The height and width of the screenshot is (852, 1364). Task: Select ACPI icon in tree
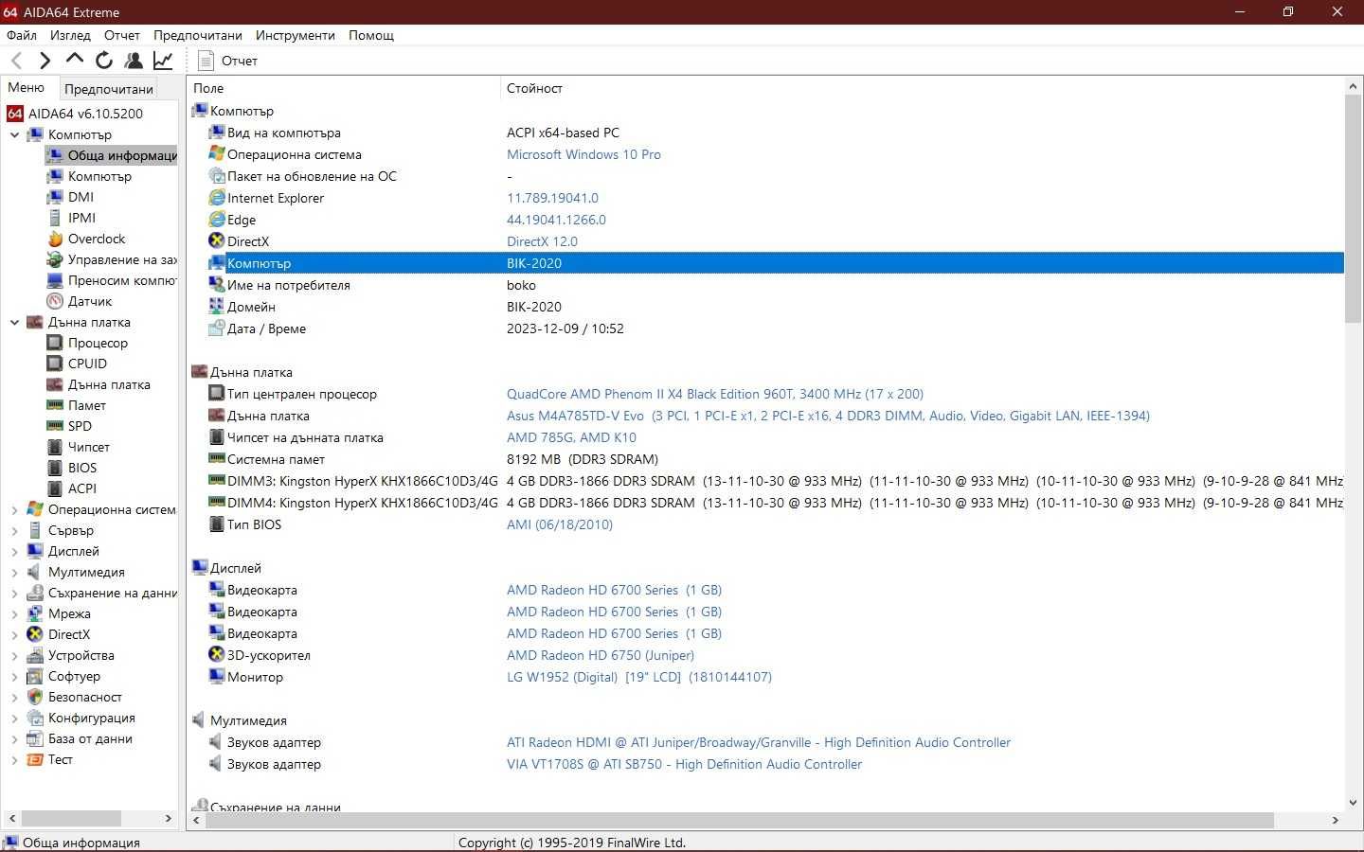(x=55, y=488)
